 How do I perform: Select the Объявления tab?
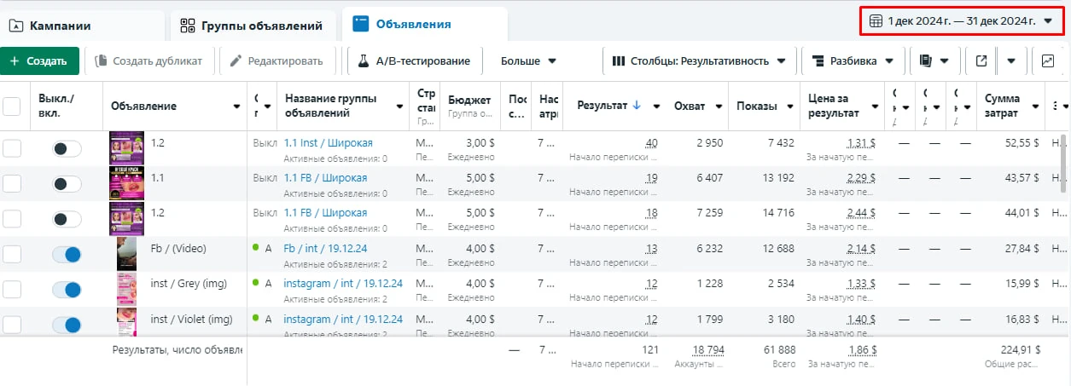coord(424,25)
